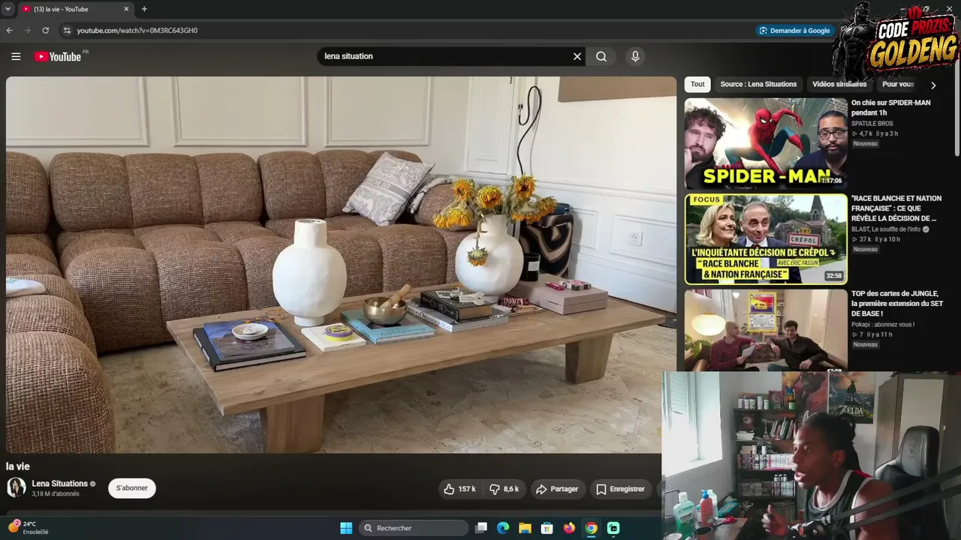Screen dimensions: 961x540
Task: Launch Microsoft Edge from the taskbar
Action: coord(503,528)
